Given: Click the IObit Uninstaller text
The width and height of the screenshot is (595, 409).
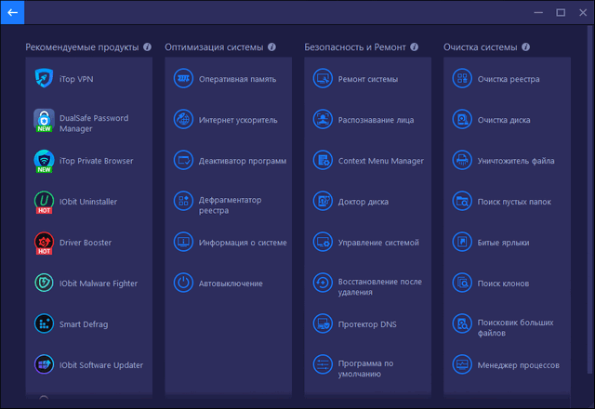Looking at the screenshot, I should 88,202.
